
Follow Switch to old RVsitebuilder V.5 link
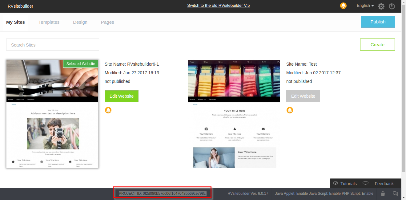[218, 6]
